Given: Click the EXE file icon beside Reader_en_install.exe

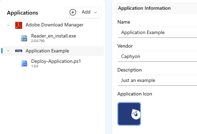Looking at the screenshot, I should pos(24,38).
